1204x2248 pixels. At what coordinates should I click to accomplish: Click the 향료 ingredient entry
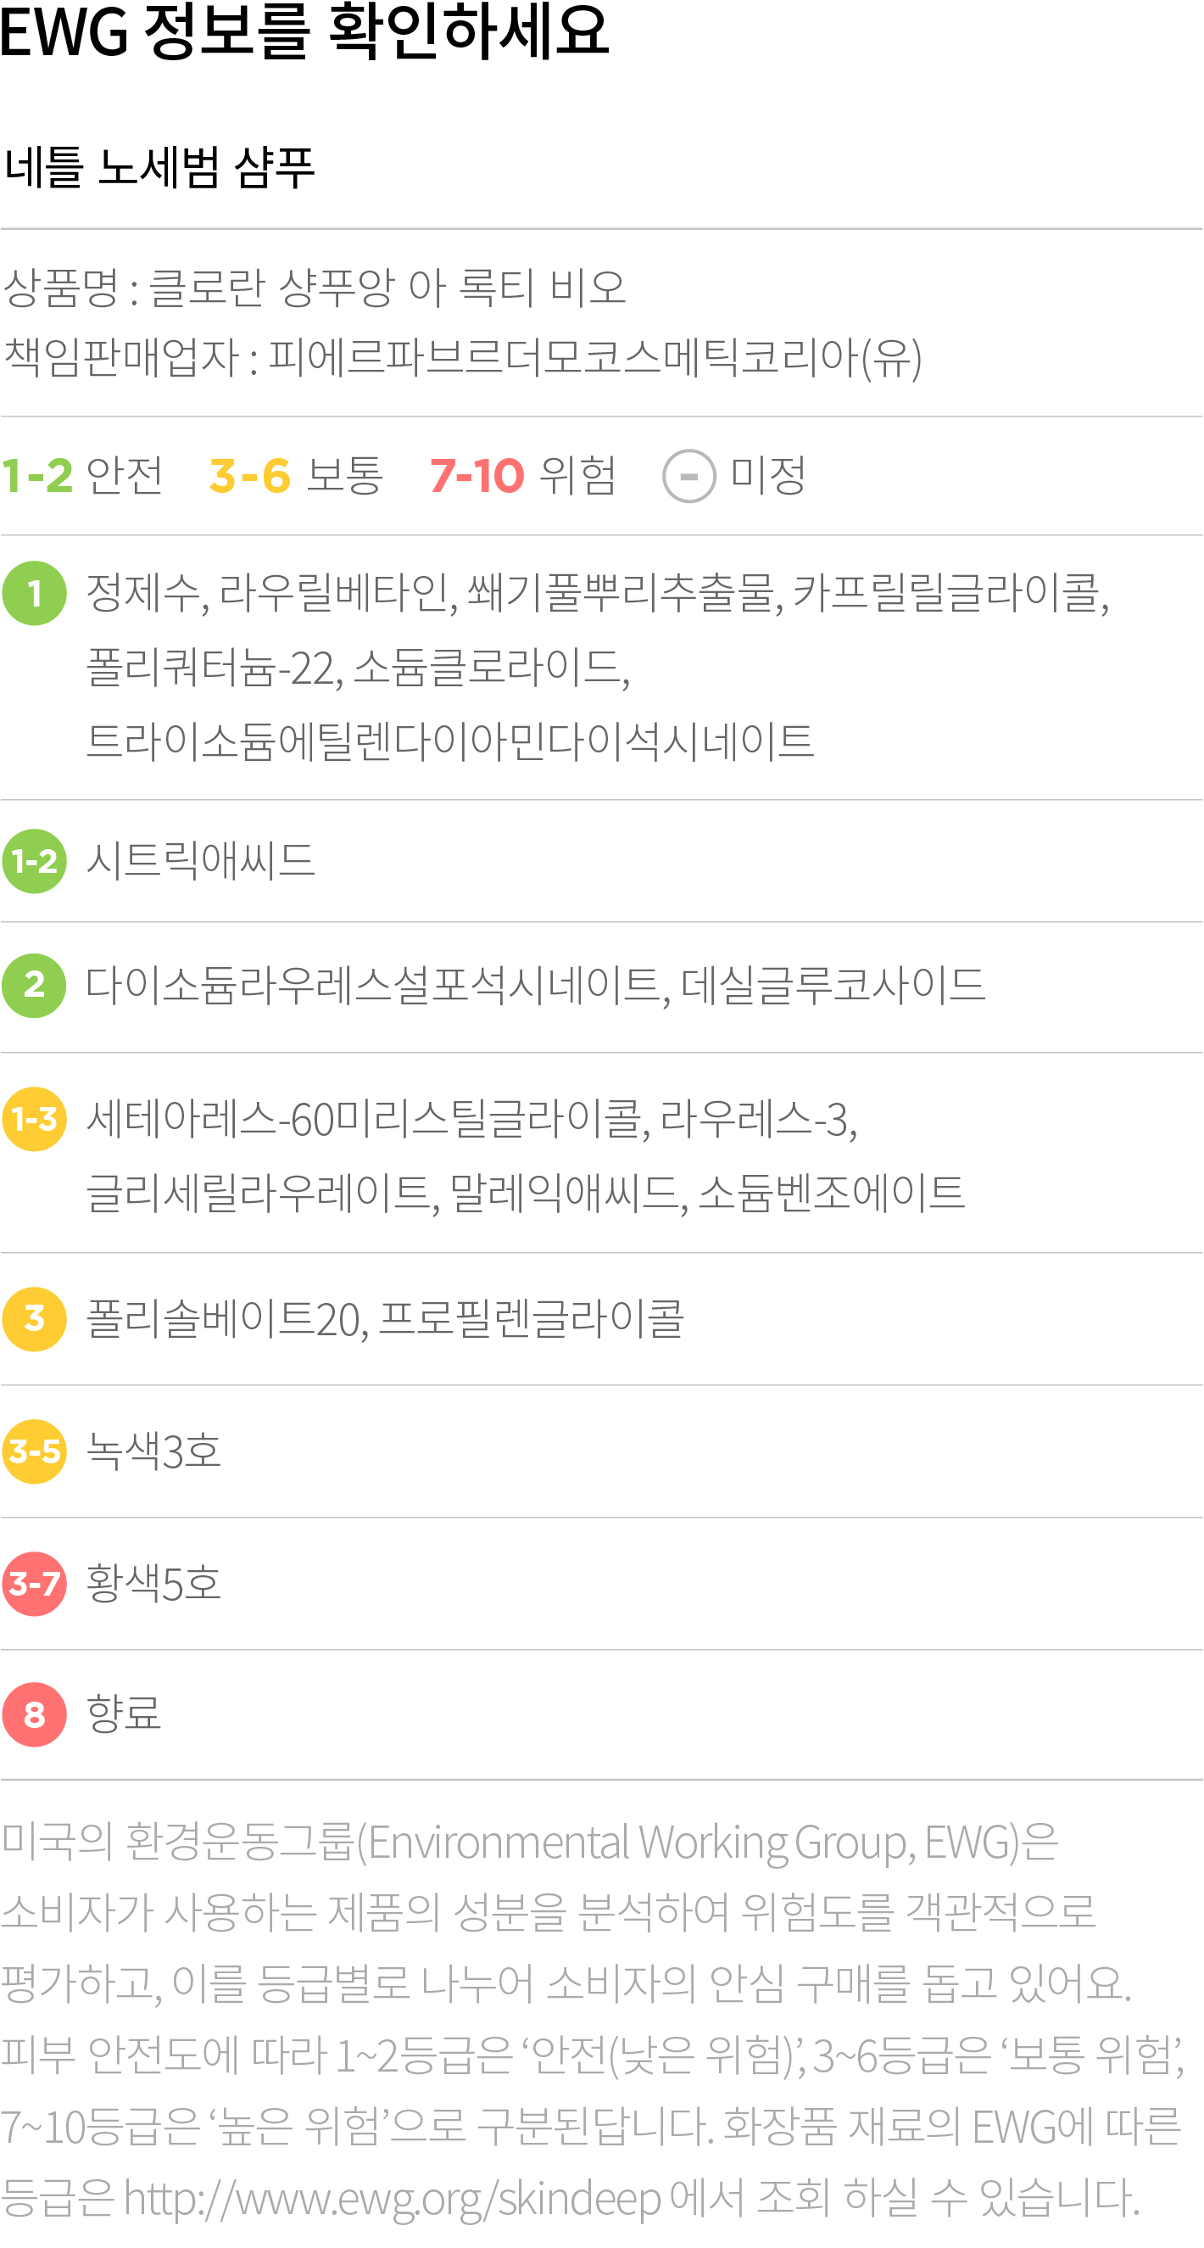123,1714
